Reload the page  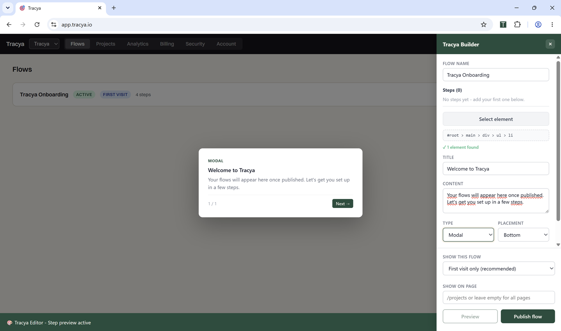(37, 25)
